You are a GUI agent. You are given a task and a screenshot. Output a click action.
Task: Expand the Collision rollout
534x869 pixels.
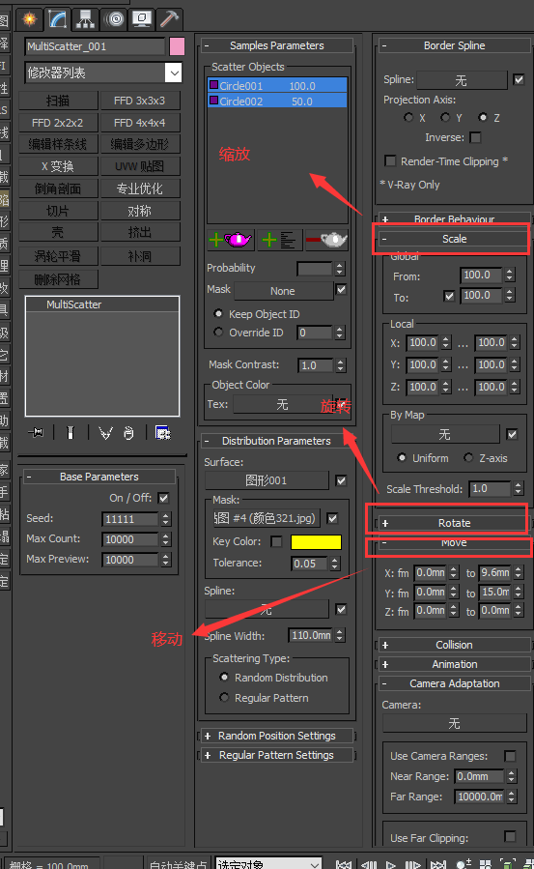[x=454, y=645]
